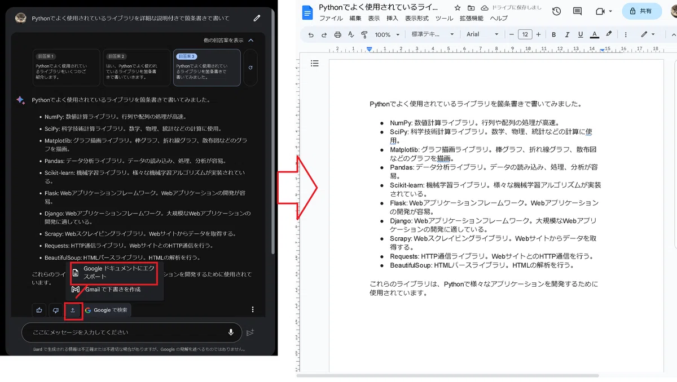Image resolution: width=677 pixels, height=382 pixels.
Task: Choose Gmail で下書きを作成 from the share menu
Action: tap(106, 290)
